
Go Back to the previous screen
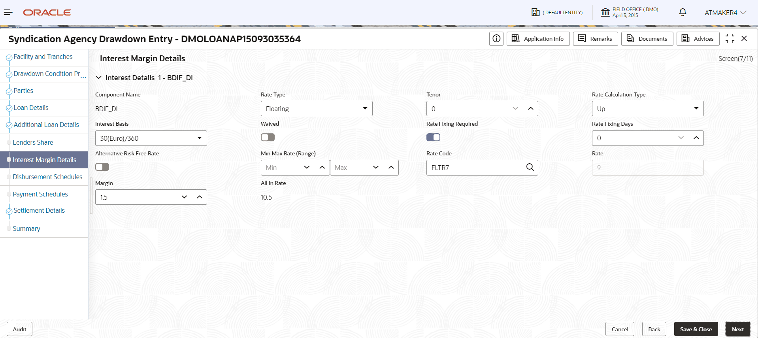654,329
